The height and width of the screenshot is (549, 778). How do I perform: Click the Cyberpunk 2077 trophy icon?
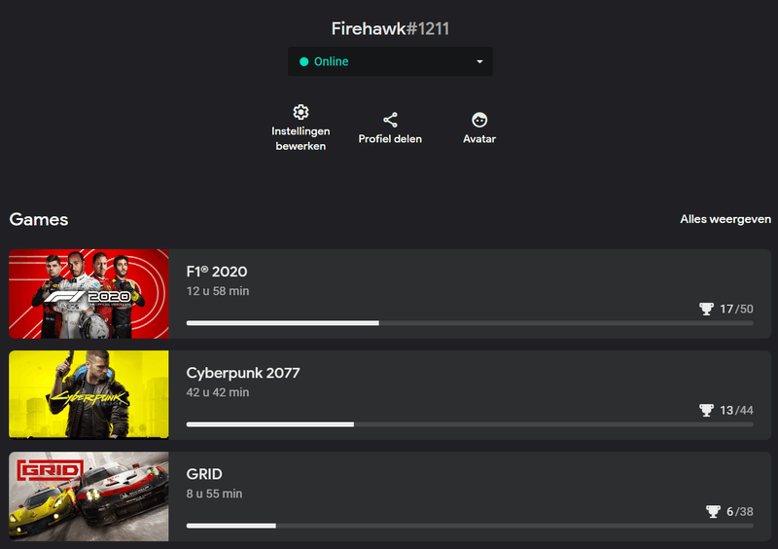click(706, 411)
